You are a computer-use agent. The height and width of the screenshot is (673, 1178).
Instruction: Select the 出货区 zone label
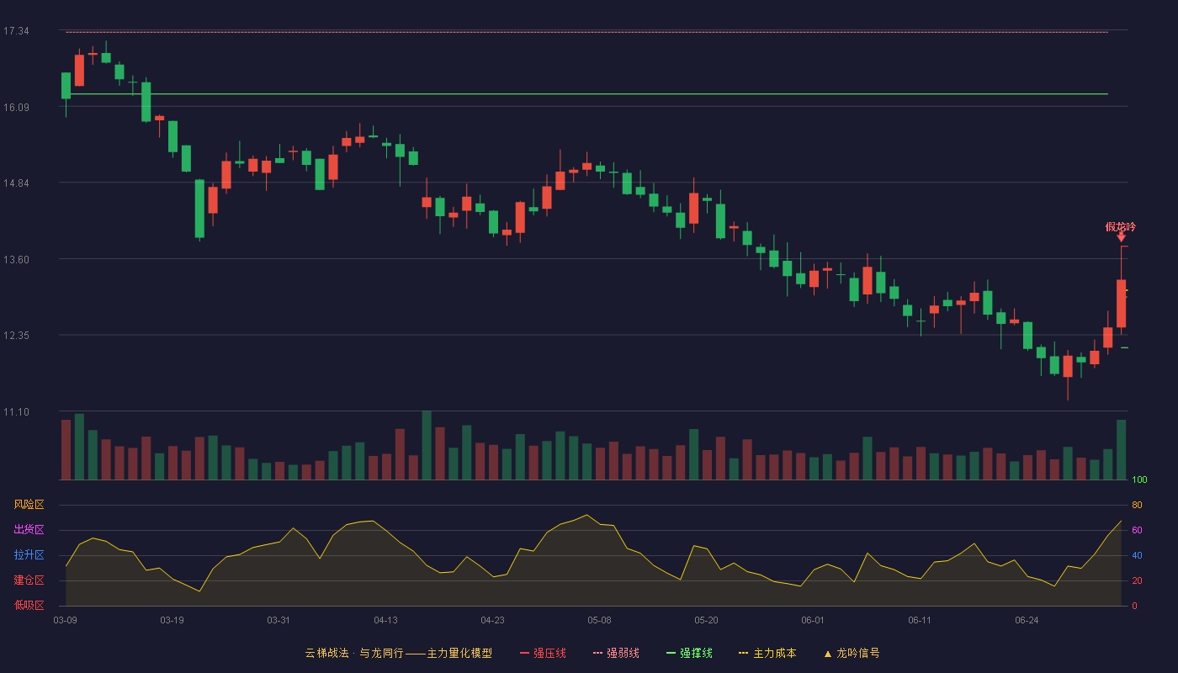29,530
